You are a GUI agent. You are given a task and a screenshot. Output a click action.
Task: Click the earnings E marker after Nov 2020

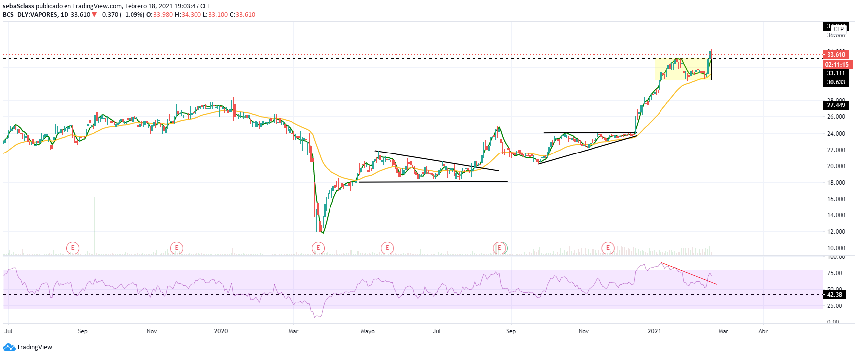tap(608, 248)
